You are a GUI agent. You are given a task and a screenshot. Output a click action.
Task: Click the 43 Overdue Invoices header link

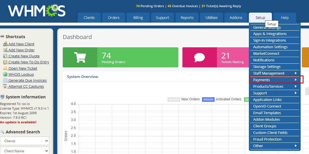coord(183,6)
